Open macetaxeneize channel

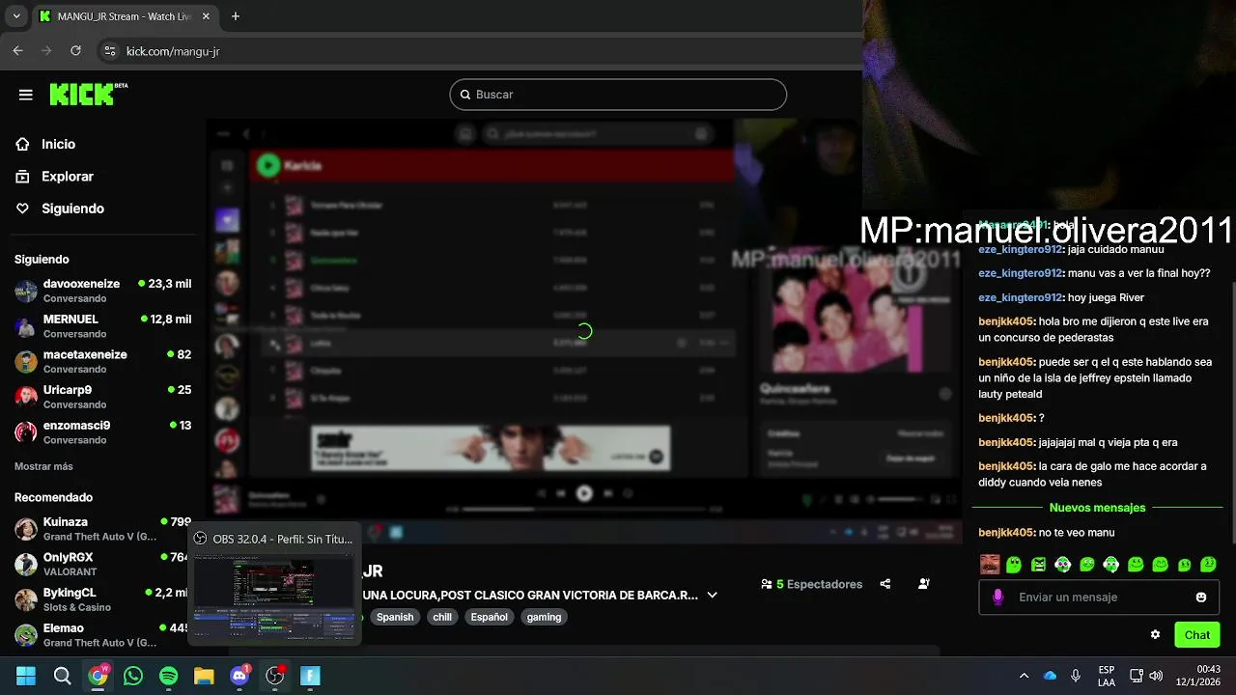click(102, 361)
